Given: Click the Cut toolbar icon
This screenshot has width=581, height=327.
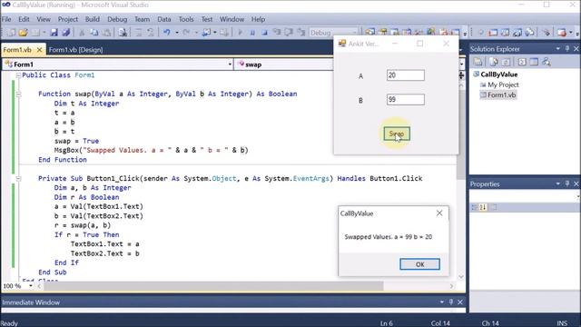Looking at the screenshot, I should pos(82,33).
